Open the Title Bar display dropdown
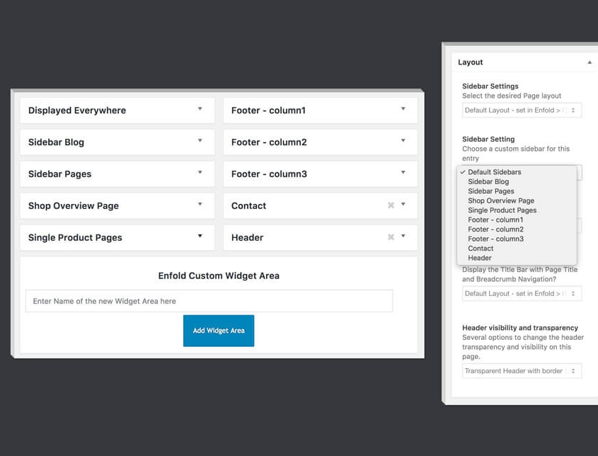The width and height of the screenshot is (598, 456). tap(522, 293)
